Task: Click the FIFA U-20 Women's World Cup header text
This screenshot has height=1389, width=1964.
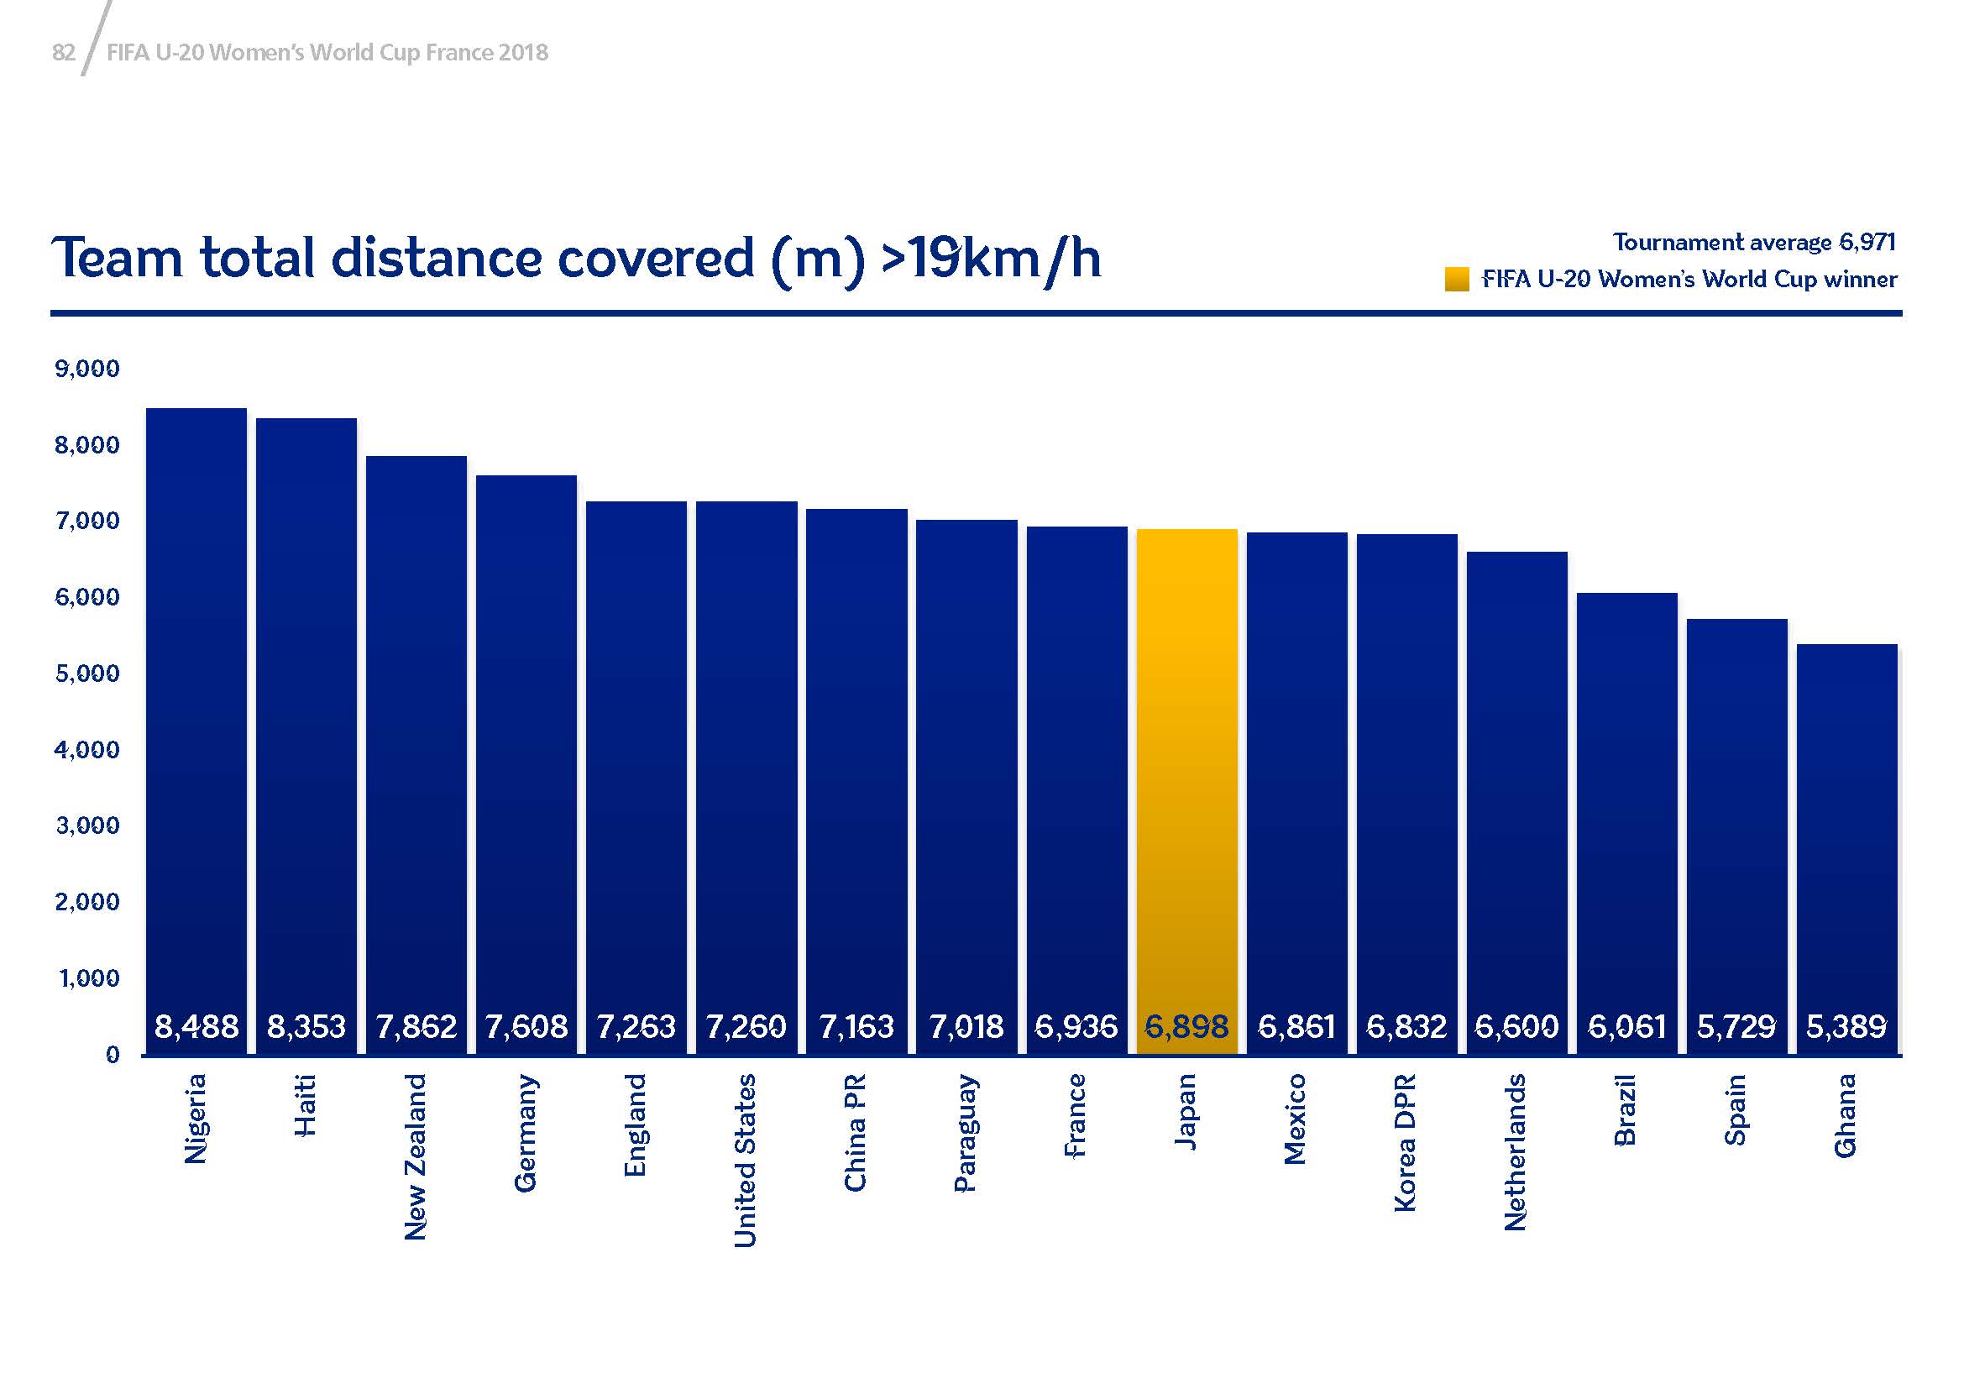Action: click(x=327, y=53)
